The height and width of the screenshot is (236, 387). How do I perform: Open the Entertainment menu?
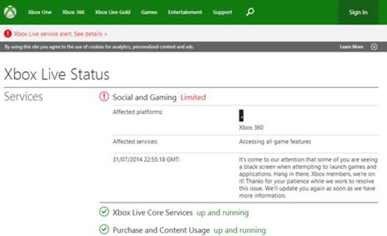[x=185, y=12]
